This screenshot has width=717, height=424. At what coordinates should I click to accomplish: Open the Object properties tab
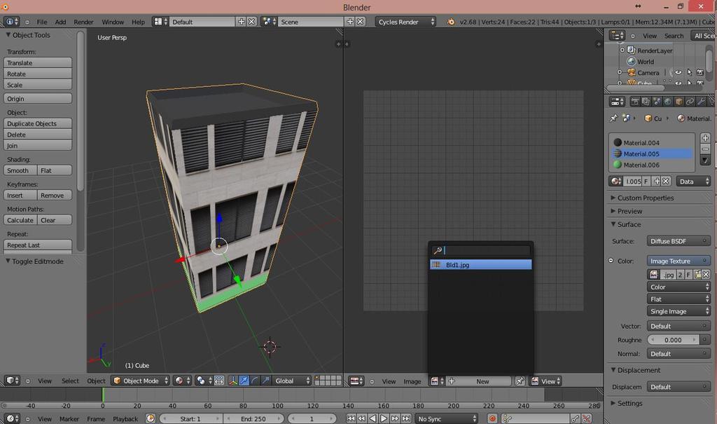click(679, 102)
